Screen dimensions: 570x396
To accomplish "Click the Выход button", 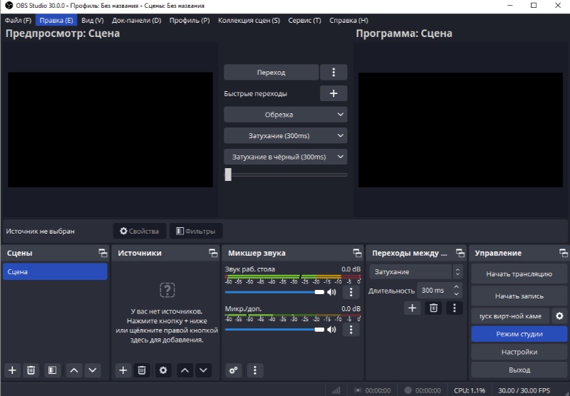I will 519,370.
